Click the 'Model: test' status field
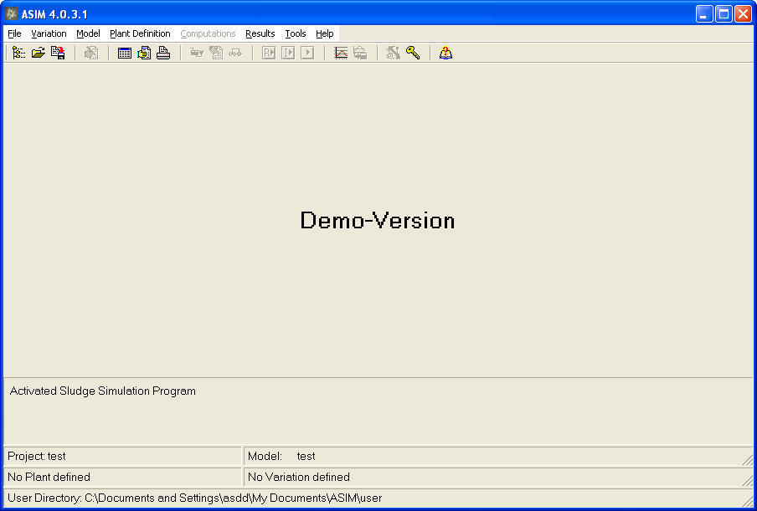757x511 pixels. click(498, 456)
